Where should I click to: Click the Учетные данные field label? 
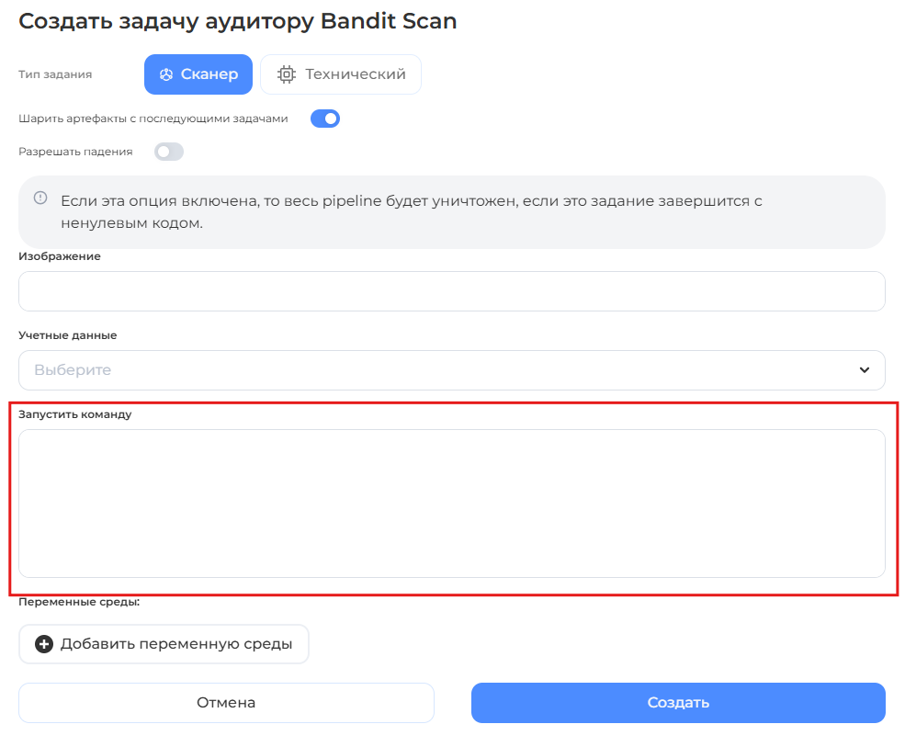[68, 335]
